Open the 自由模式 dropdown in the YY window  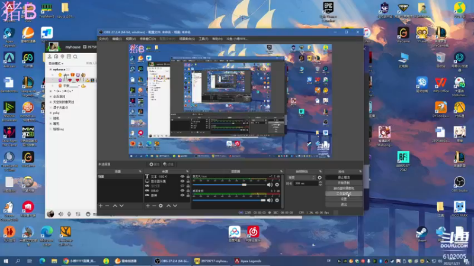pyautogui.click(x=56, y=64)
